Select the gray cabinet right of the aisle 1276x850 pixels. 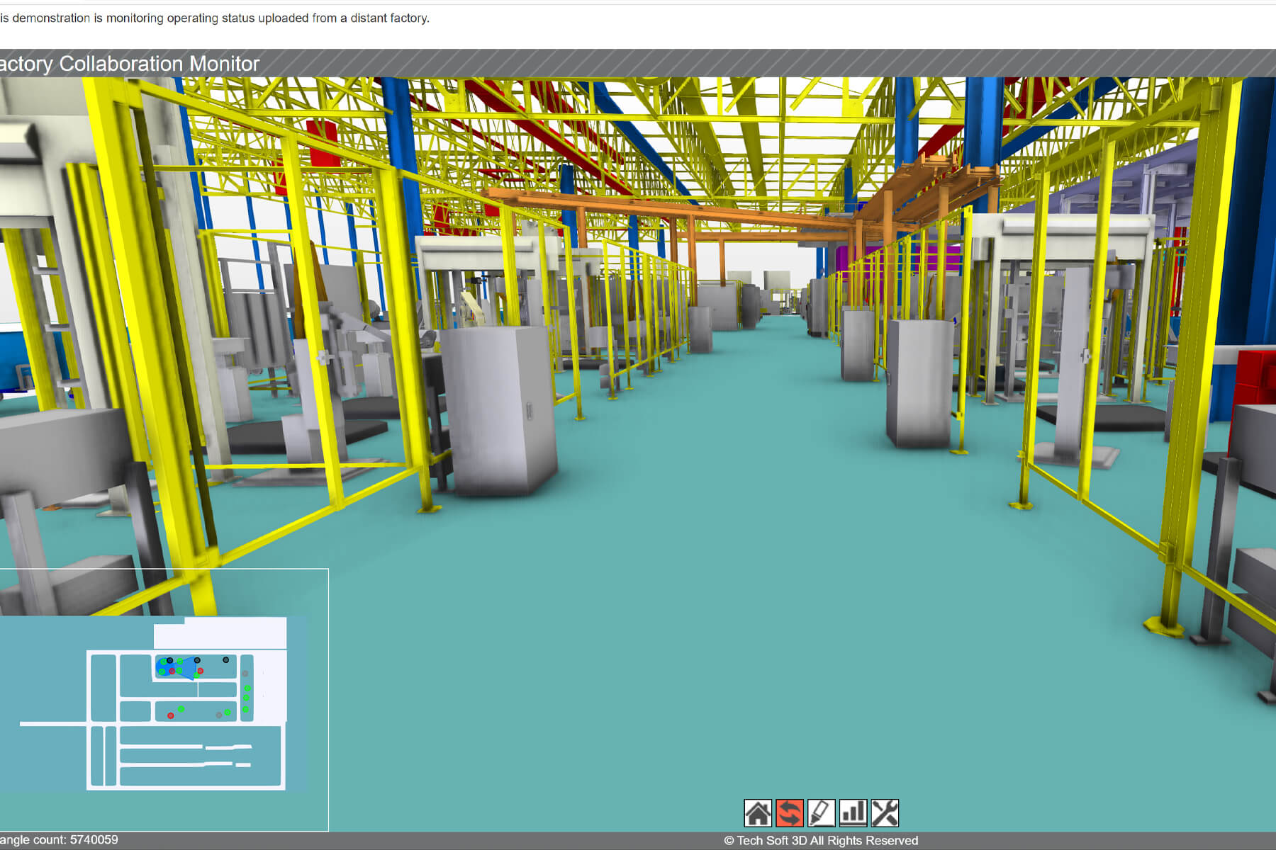pos(919,382)
